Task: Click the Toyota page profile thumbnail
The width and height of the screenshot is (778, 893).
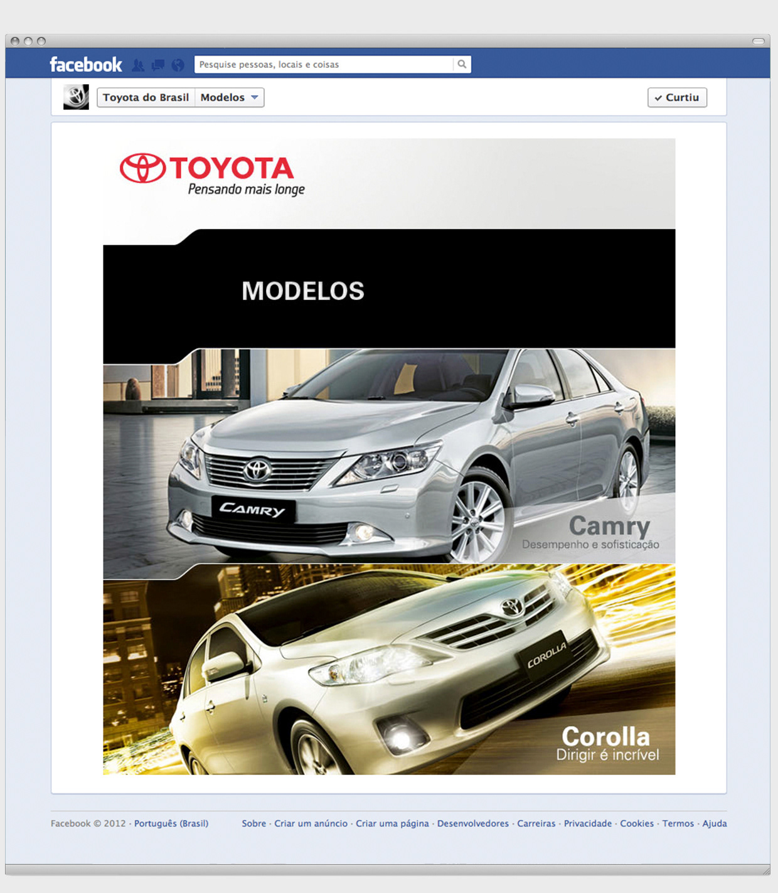Action: click(x=76, y=97)
